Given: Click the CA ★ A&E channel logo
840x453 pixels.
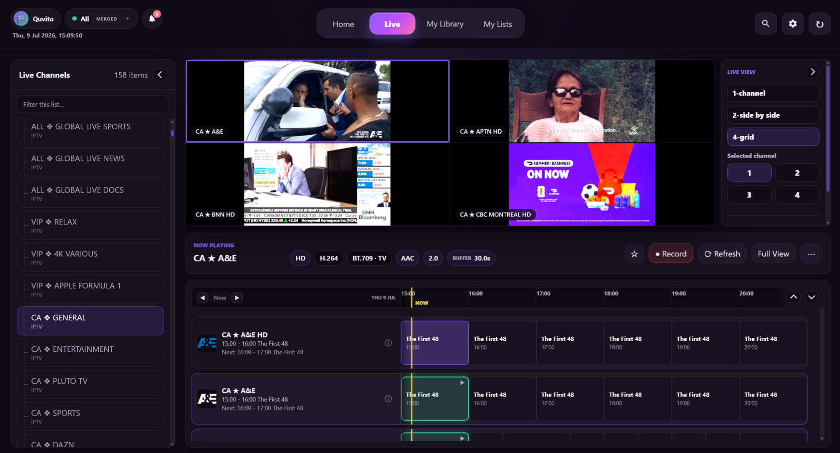Looking at the screenshot, I should pyautogui.click(x=207, y=399).
